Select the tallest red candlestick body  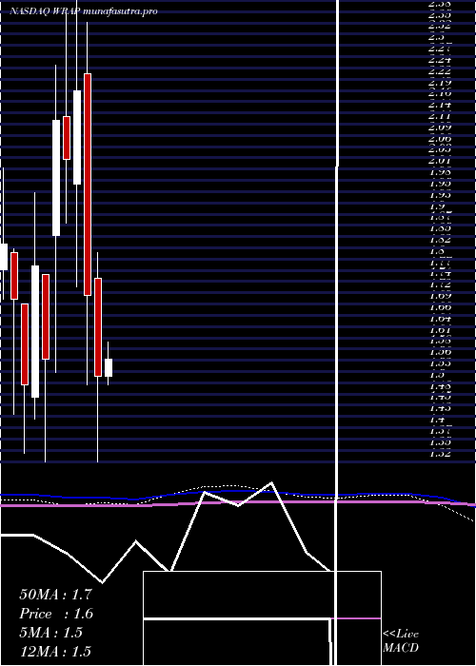coord(88,185)
